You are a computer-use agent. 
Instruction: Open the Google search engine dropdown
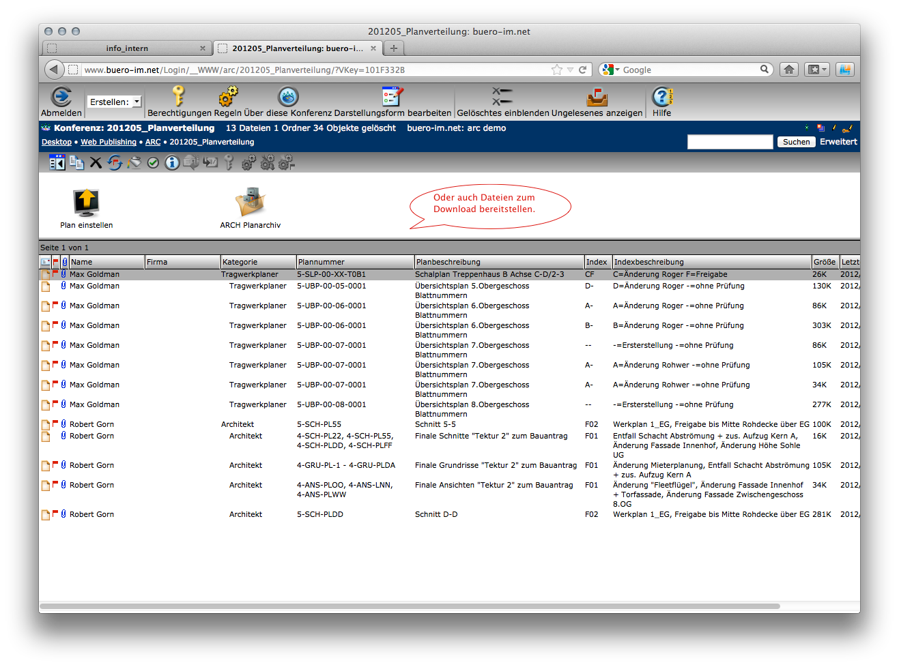pyautogui.click(x=610, y=70)
